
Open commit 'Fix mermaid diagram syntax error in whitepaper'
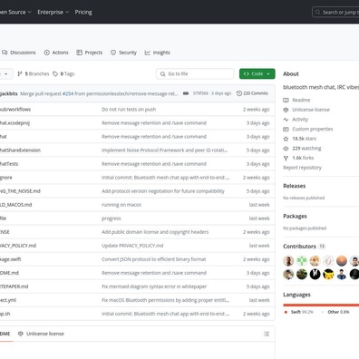point(154,286)
